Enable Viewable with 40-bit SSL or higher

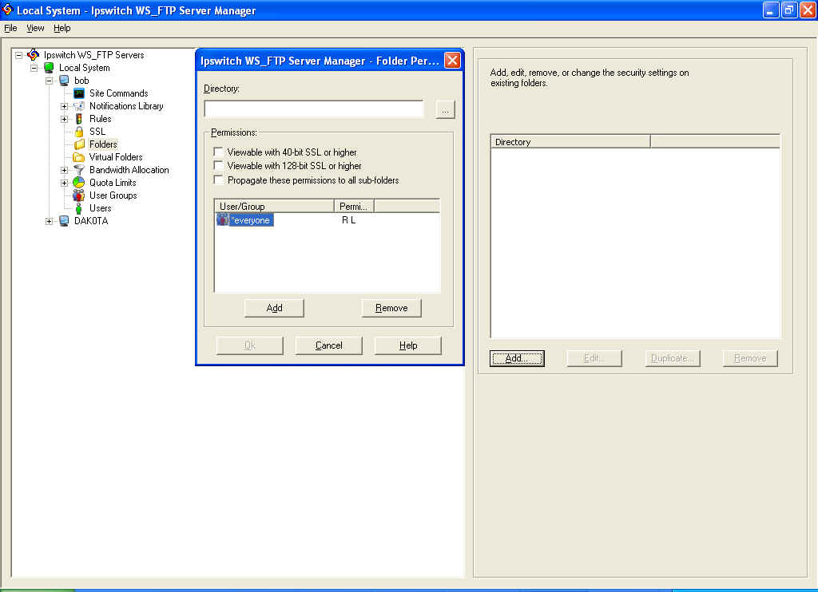point(219,152)
